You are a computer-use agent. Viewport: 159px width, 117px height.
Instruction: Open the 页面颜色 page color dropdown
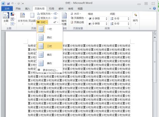[x=78, y=18]
